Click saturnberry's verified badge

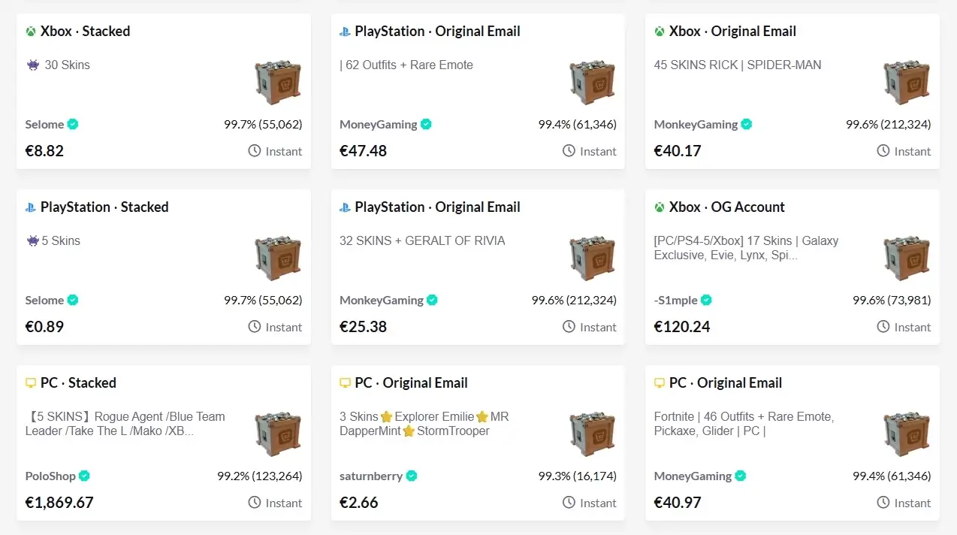click(412, 476)
